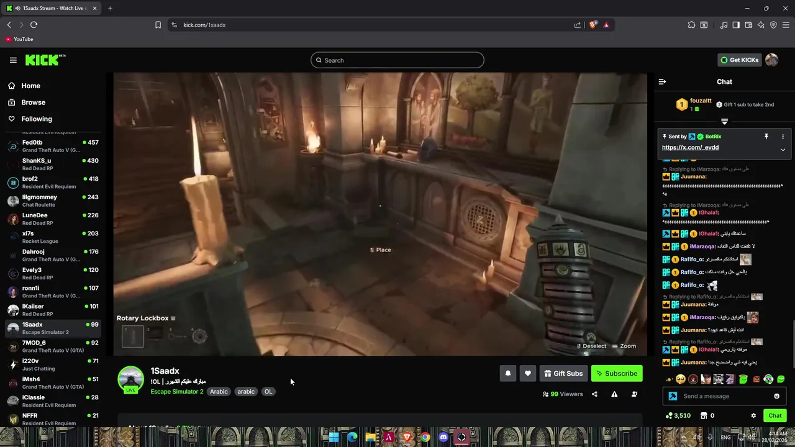Open chat settings gear icon
795x447 pixels.
753,415
